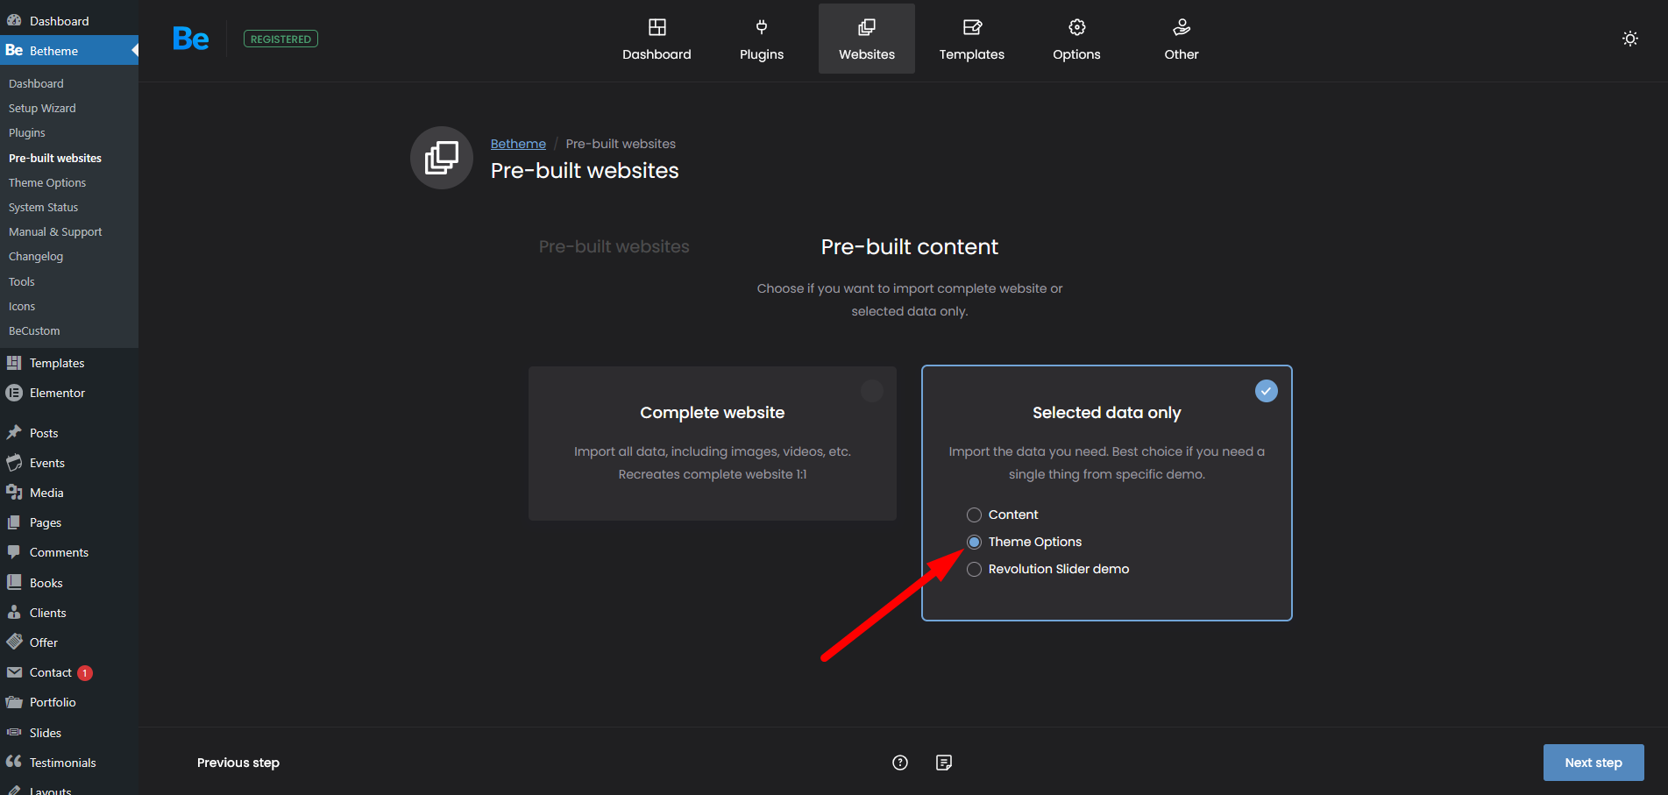This screenshot has width=1668, height=795.
Task: Switch to the Plugins top tab
Action: [x=761, y=39]
